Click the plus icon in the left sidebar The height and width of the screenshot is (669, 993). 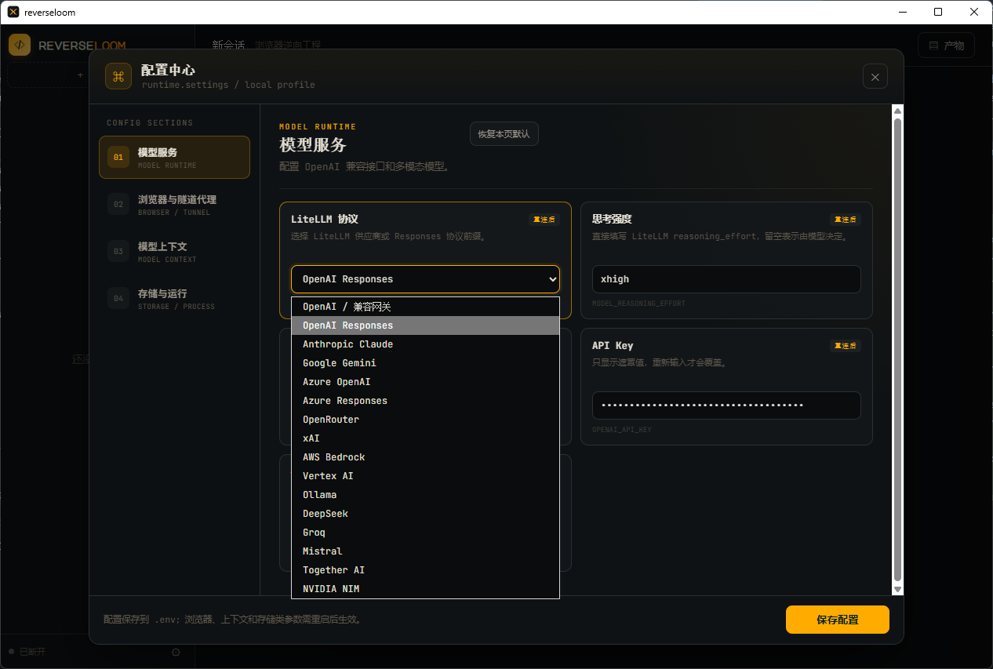pyautogui.click(x=80, y=75)
